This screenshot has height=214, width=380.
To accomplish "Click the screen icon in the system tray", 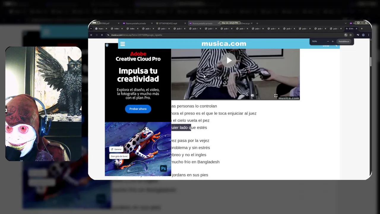I will pos(358,23).
